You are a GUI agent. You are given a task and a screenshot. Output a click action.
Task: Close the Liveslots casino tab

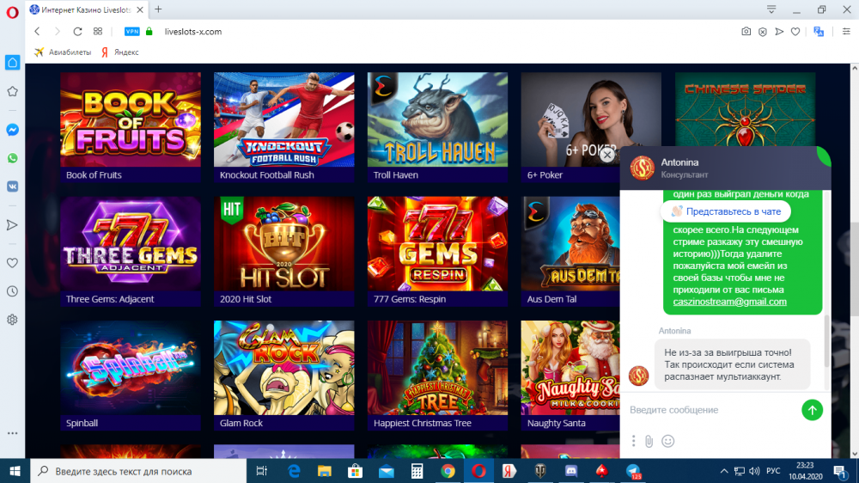pos(140,9)
